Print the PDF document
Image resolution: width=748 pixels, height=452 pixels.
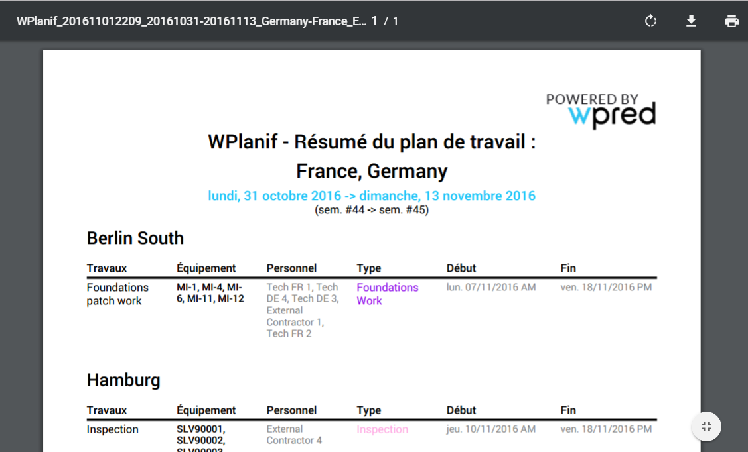click(x=731, y=21)
